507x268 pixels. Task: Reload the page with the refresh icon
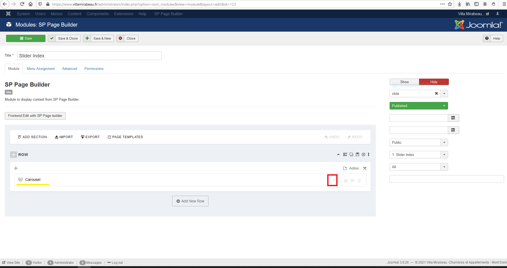coord(22,4)
